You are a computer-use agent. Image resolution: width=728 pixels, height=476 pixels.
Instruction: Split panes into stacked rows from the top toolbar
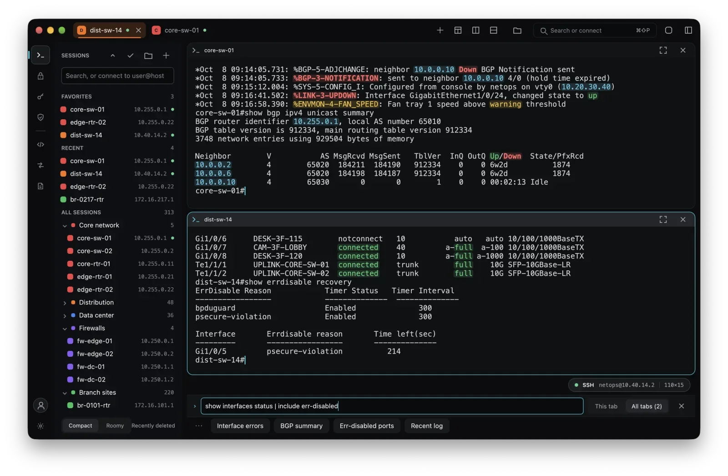click(x=493, y=30)
